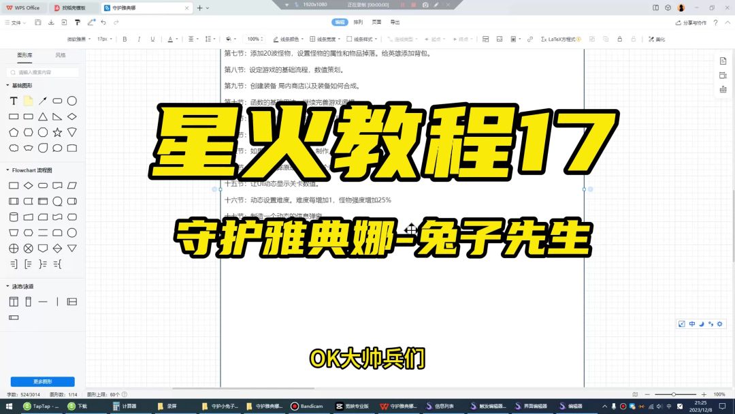The height and width of the screenshot is (414, 735).
Task: Toggle bold text formatting
Action: click(125, 39)
